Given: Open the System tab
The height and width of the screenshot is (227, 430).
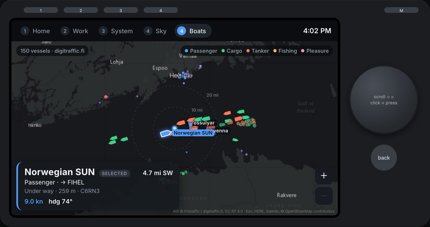Looking at the screenshot, I should pos(116,31).
